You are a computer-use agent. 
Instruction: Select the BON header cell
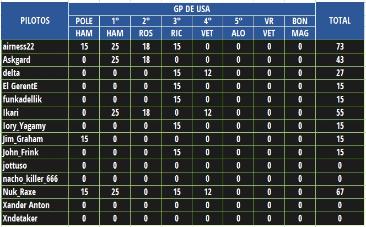point(300,21)
